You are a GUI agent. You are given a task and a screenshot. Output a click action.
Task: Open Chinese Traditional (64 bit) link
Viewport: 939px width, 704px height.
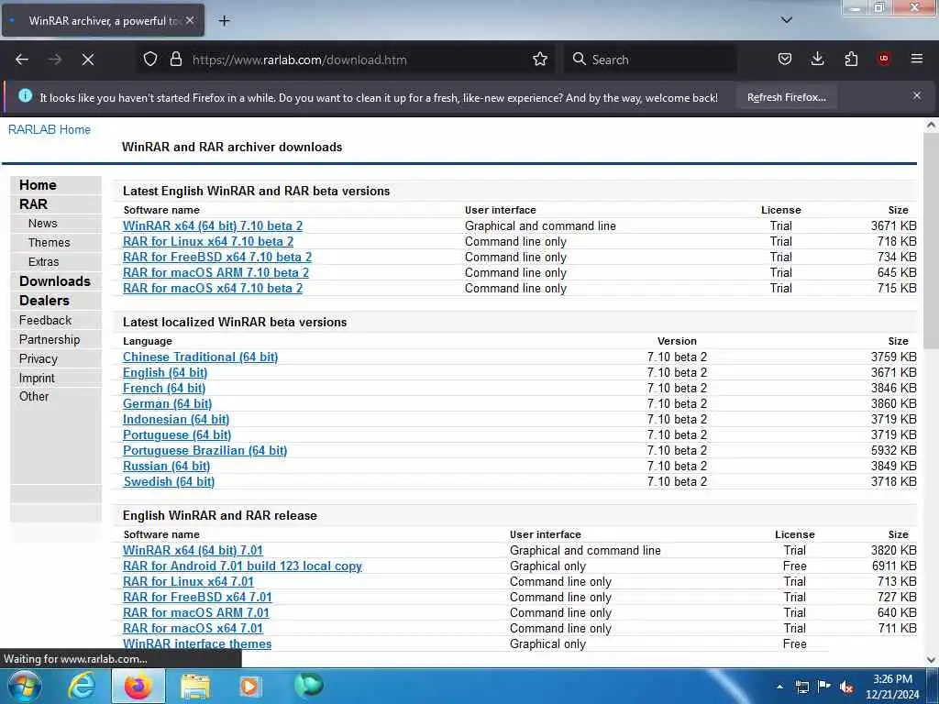pos(200,357)
